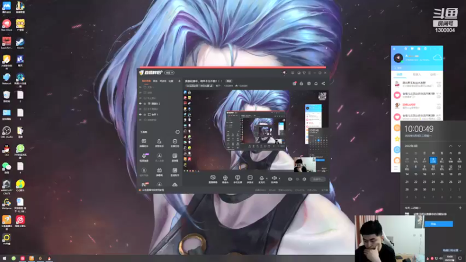Screen dimensions: 466x262
Task: Toggle lock on camera 2 source
Action: coord(144,104)
